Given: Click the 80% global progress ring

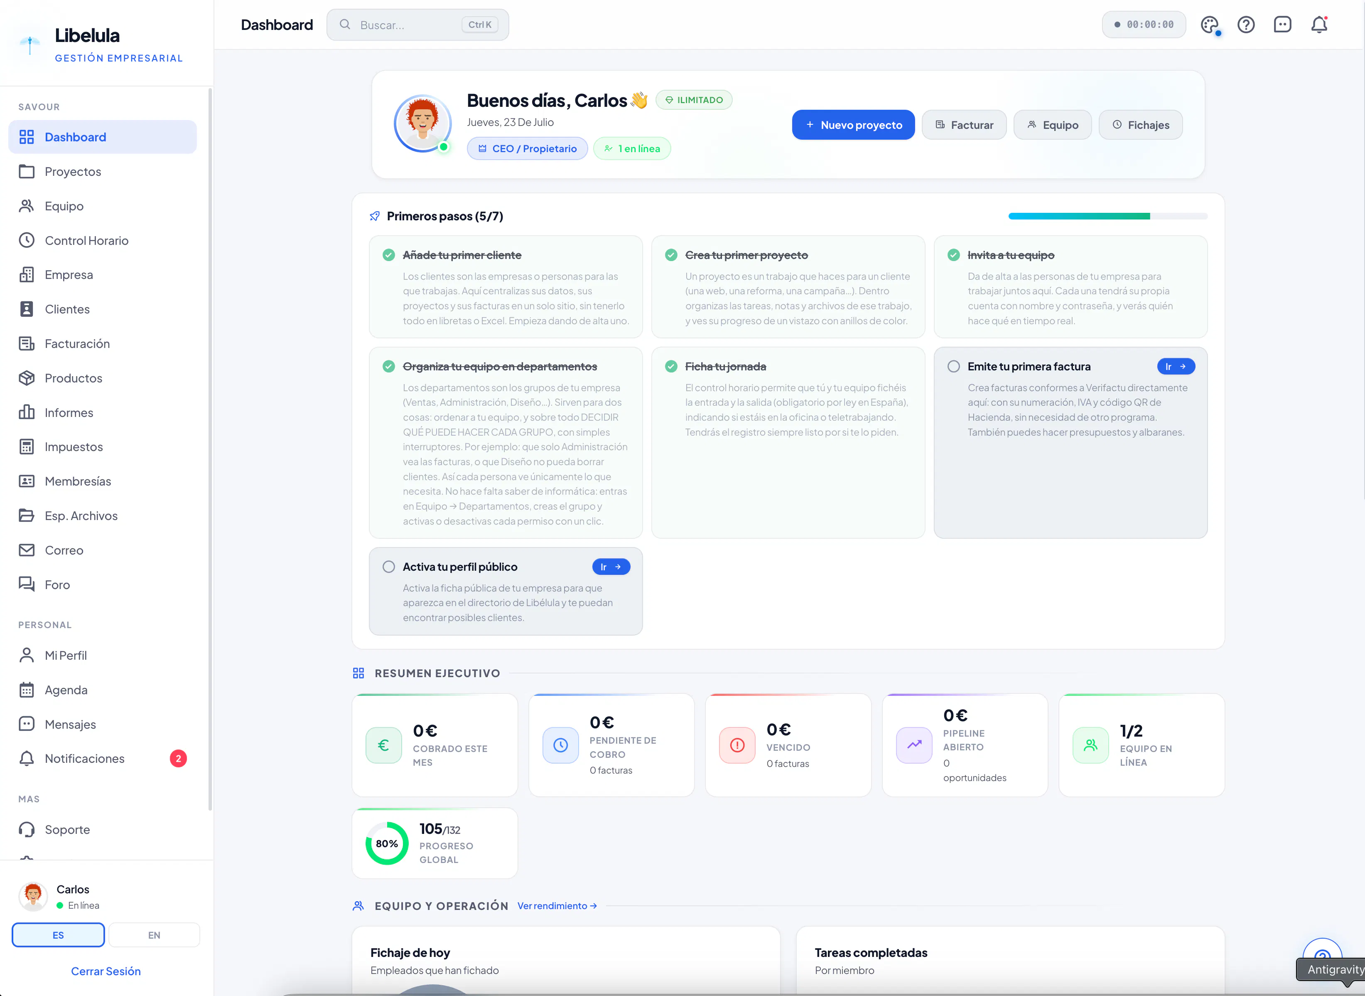Looking at the screenshot, I should click(x=387, y=843).
